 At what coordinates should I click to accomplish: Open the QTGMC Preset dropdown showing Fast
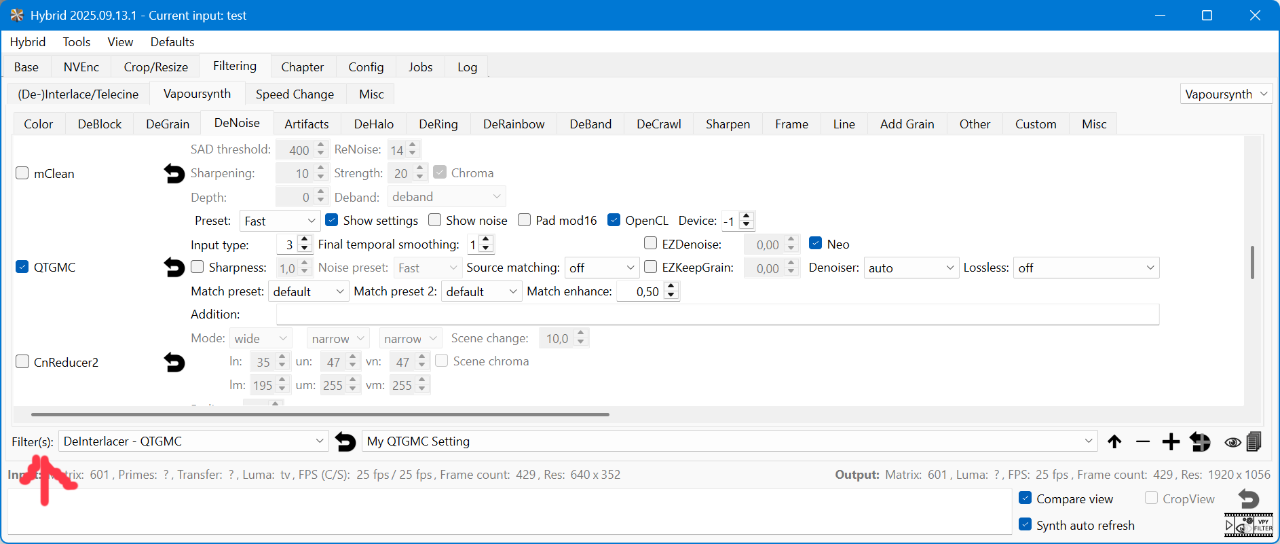[280, 221]
